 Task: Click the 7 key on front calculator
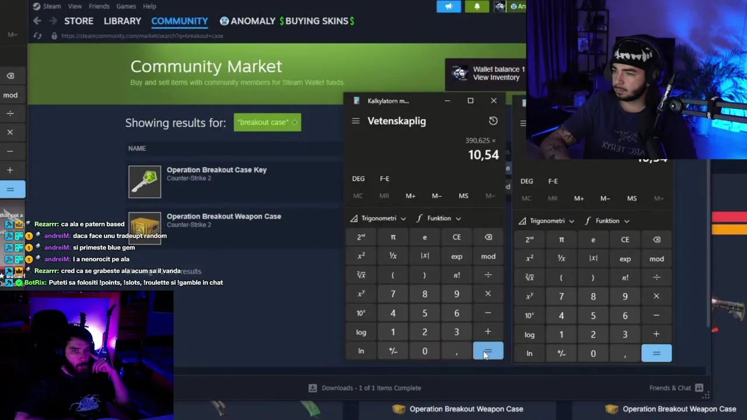[x=393, y=294]
